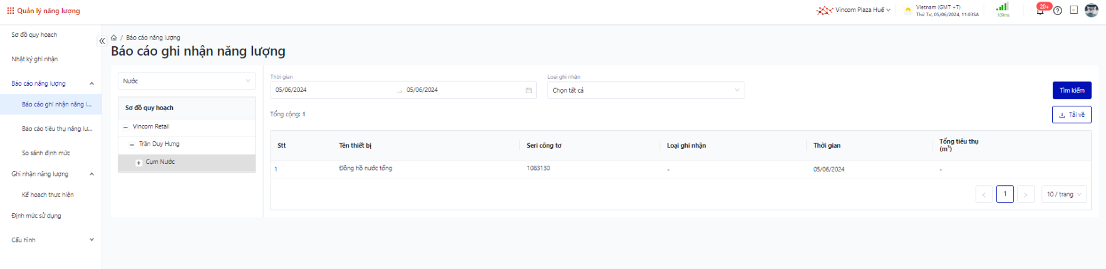Open the app grid menu icon
Viewport: 1106px width, 269px height.
click(x=11, y=11)
